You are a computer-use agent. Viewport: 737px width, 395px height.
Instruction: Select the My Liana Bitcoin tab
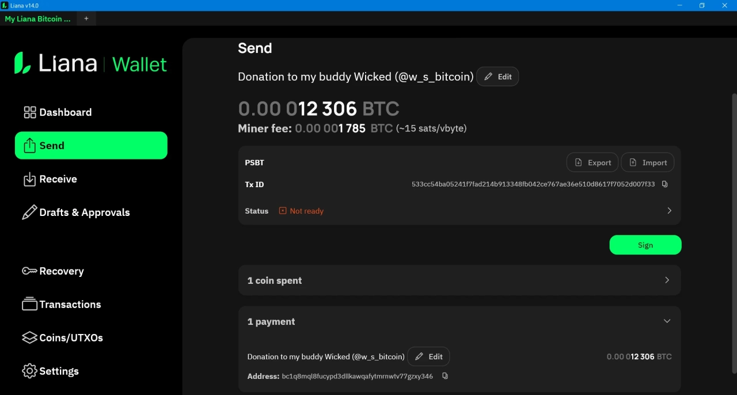click(x=38, y=18)
